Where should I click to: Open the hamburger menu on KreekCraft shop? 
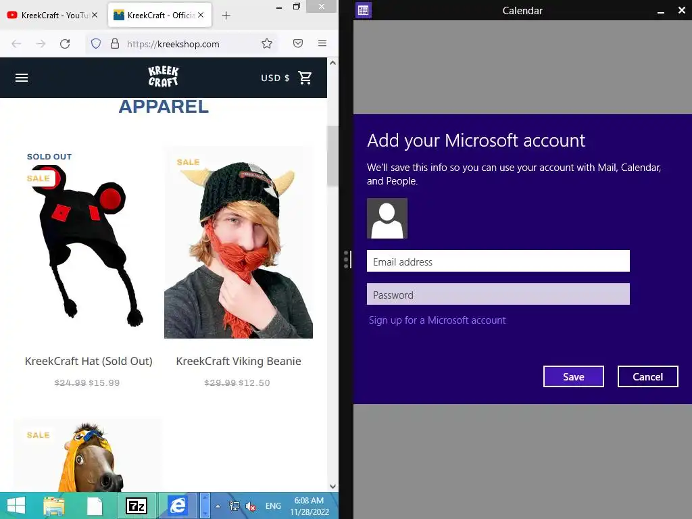click(x=22, y=78)
